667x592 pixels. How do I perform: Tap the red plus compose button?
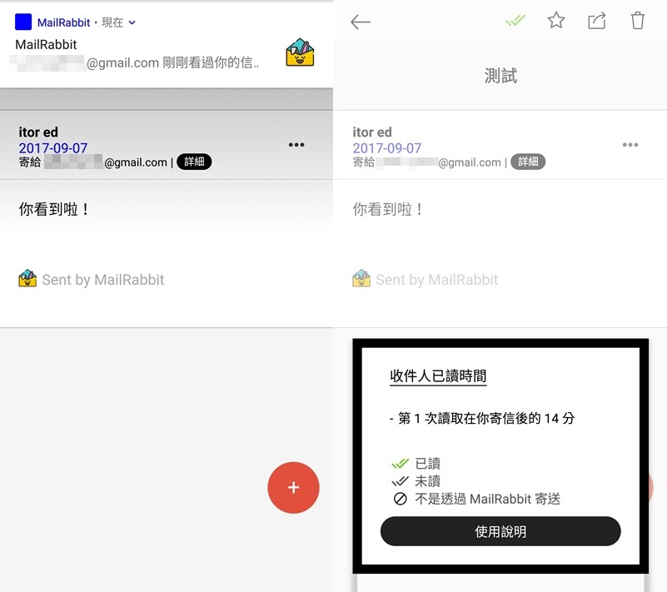293,487
